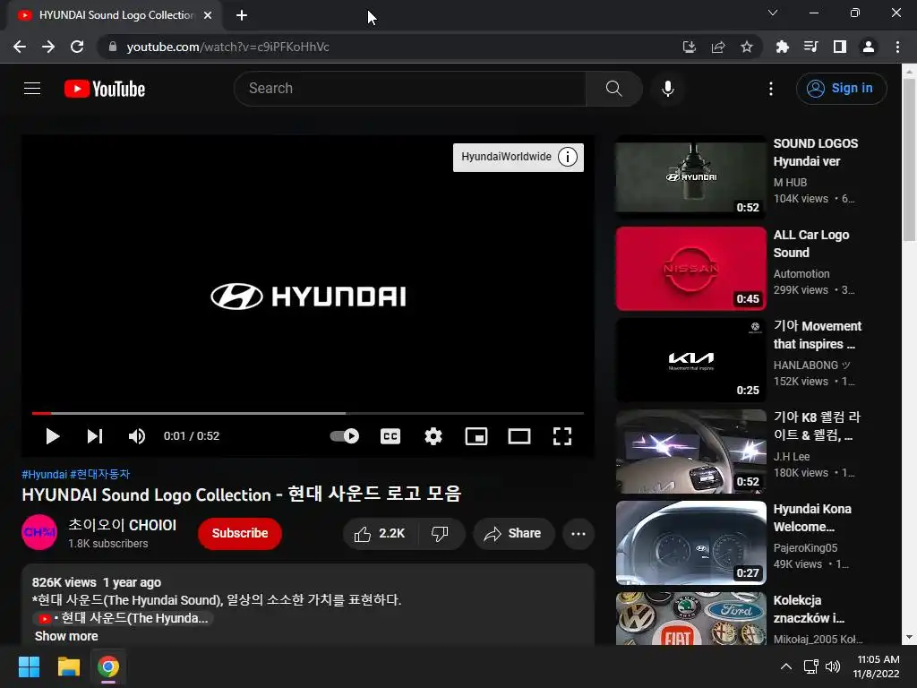Subscribe to the CHOIOI channel

click(x=240, y=534)
